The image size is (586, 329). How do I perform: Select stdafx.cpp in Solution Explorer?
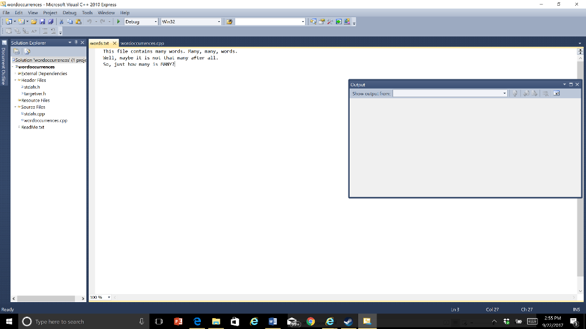tap(33, 114)
